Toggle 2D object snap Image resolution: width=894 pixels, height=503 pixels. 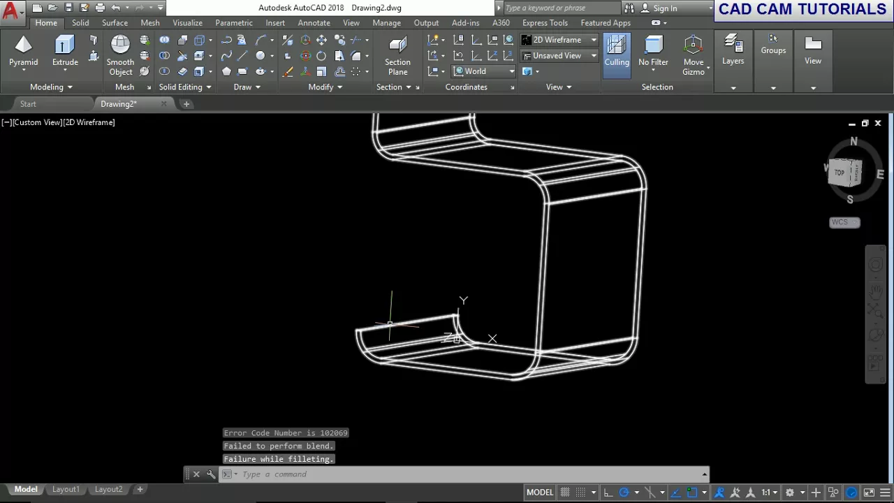pos(691,493)
